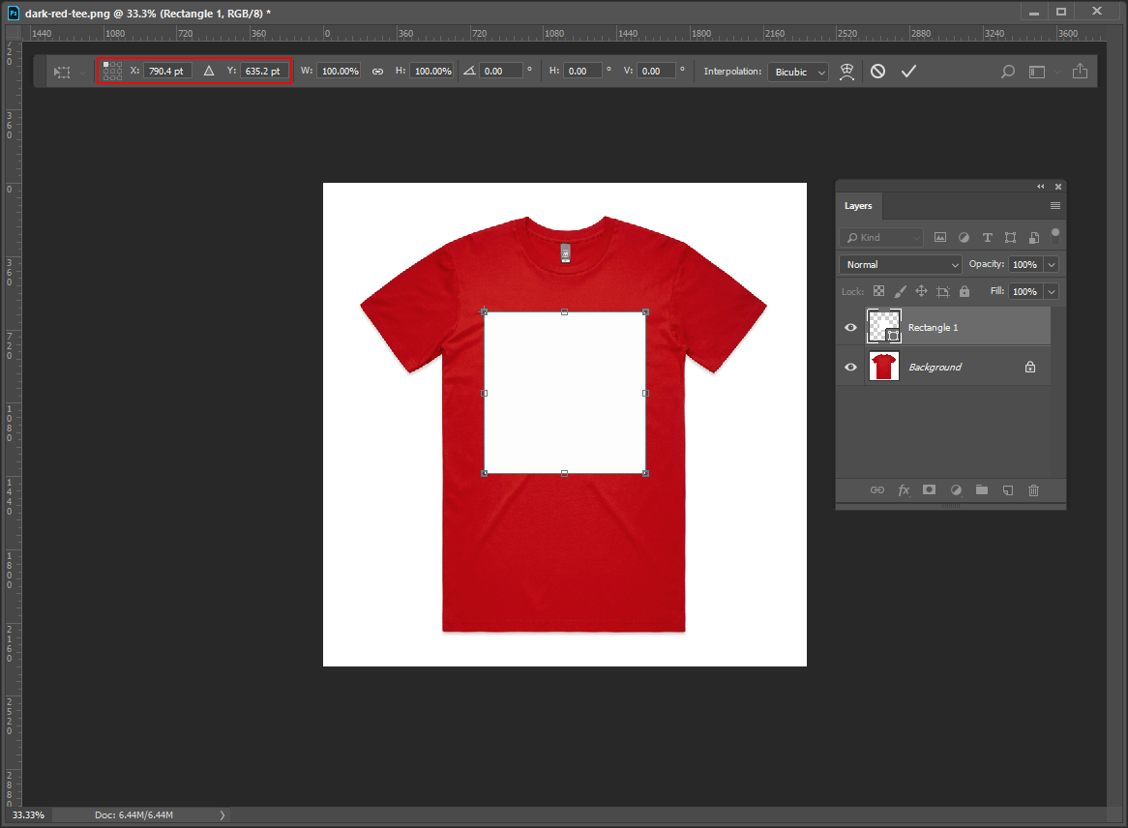Toggle the maintain aspect ratio link icon

377,72
